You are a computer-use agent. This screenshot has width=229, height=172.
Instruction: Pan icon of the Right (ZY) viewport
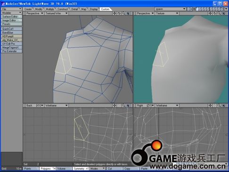tap(210, 106)
